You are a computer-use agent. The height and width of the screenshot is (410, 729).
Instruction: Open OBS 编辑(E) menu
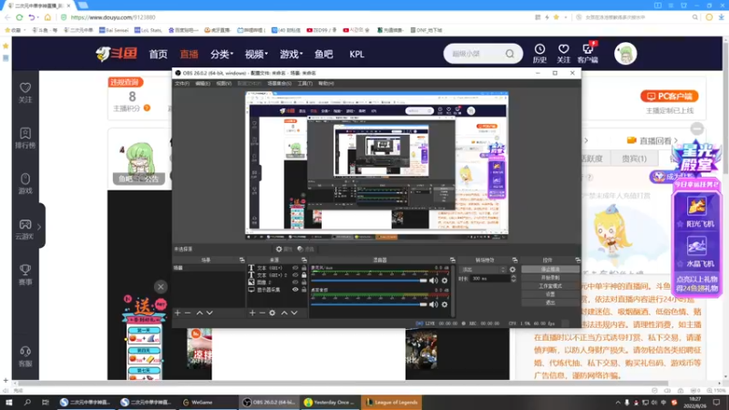[202, 84]
